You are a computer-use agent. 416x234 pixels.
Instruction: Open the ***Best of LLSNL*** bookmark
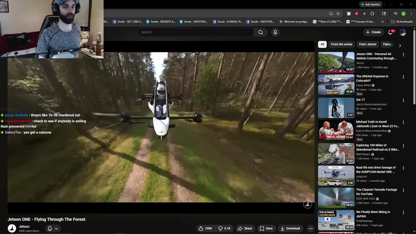(x=327, y=22)
